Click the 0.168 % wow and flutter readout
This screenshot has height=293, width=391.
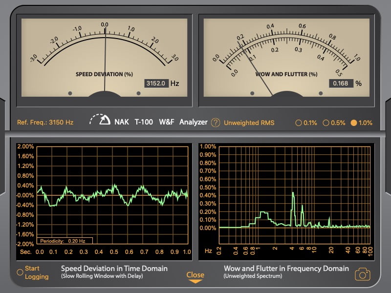(341, 83)
